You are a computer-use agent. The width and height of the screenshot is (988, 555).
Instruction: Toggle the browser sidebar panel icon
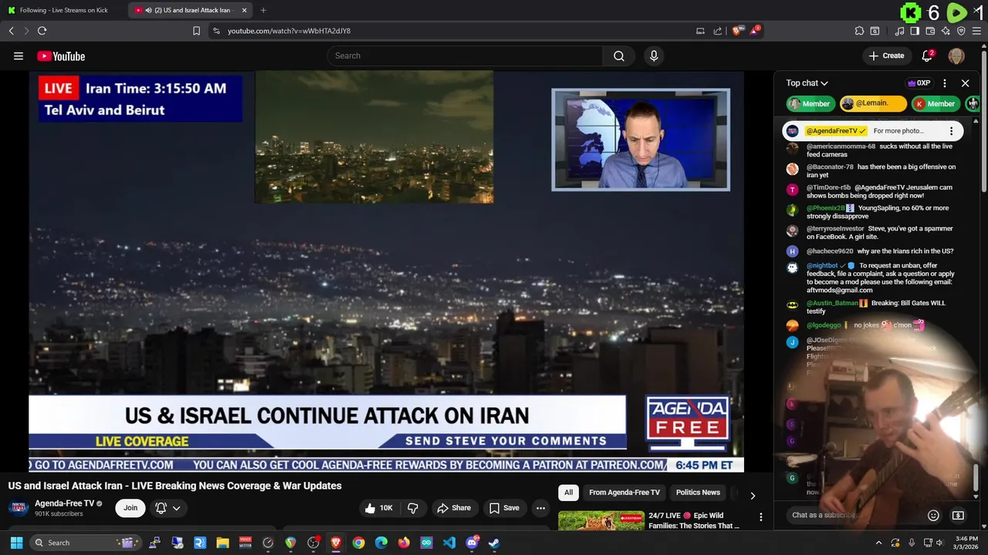point(915,31)
